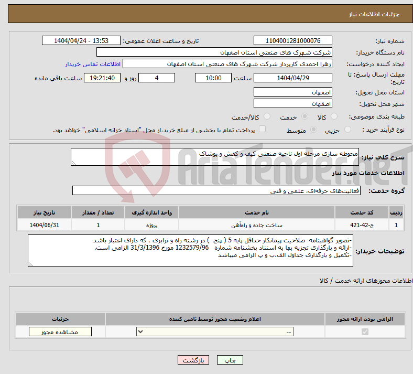Click the واحد اندازه گیری column header
Image resolution: width=413 pixels, height=374 pixels.
tap(151, 212)
